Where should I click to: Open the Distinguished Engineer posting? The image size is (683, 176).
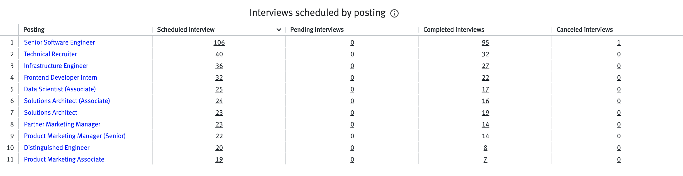point(57,148)
